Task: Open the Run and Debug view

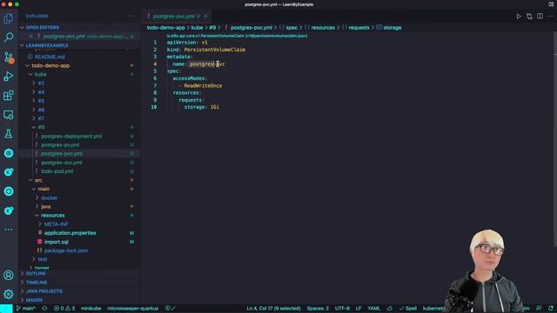Action: [9, 76]
